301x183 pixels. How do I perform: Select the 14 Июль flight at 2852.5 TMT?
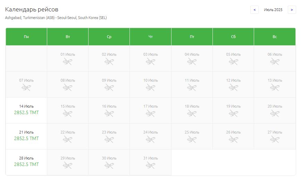coord(26,112)
